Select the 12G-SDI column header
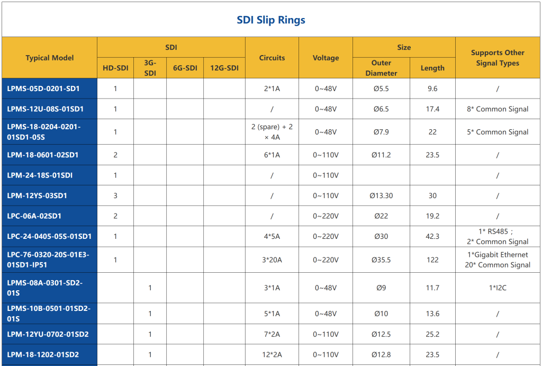542x366 pixels. click(x=224, y=68)
